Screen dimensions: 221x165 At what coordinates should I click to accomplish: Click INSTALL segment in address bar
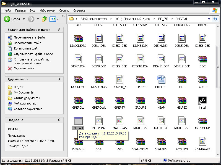[x=183, y=19]
